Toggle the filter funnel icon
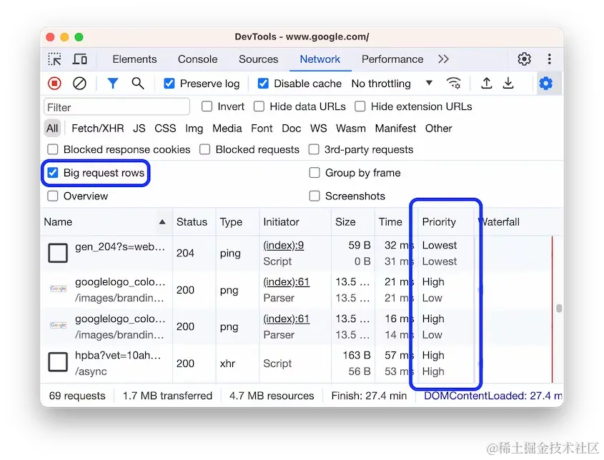The image size is (604, 460). pos(112,83)
